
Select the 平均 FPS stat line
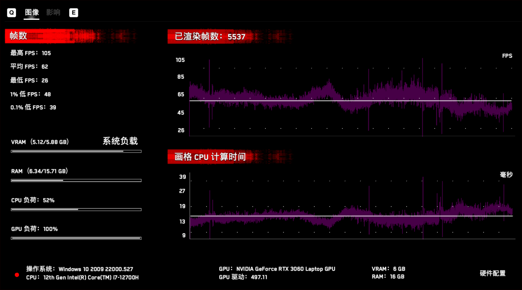click(x=29, y=67)
